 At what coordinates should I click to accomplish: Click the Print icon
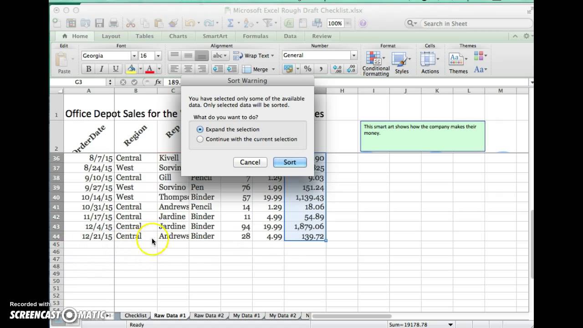coord(114,23)
